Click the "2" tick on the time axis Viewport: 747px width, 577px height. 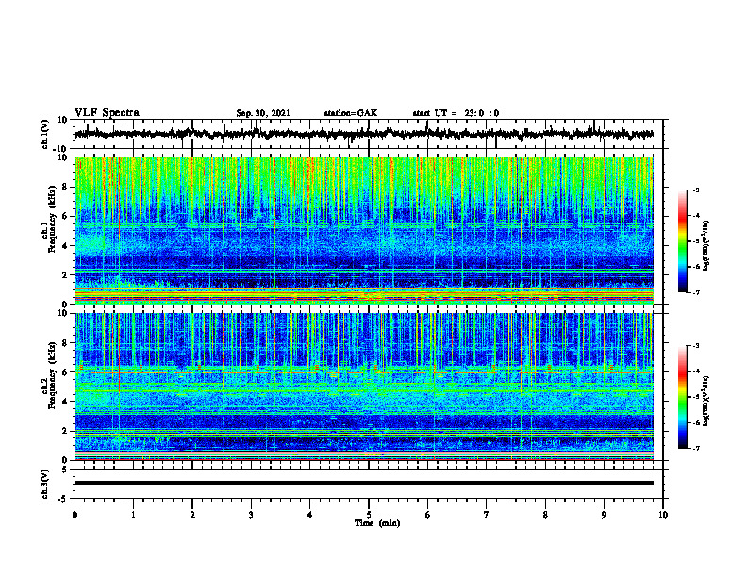[192, 515]
